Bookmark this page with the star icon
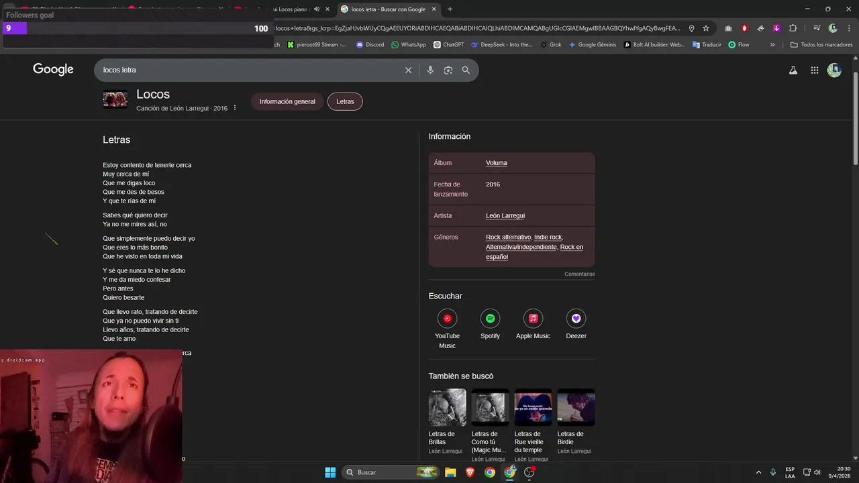The image size is (859, 483). 706,28
